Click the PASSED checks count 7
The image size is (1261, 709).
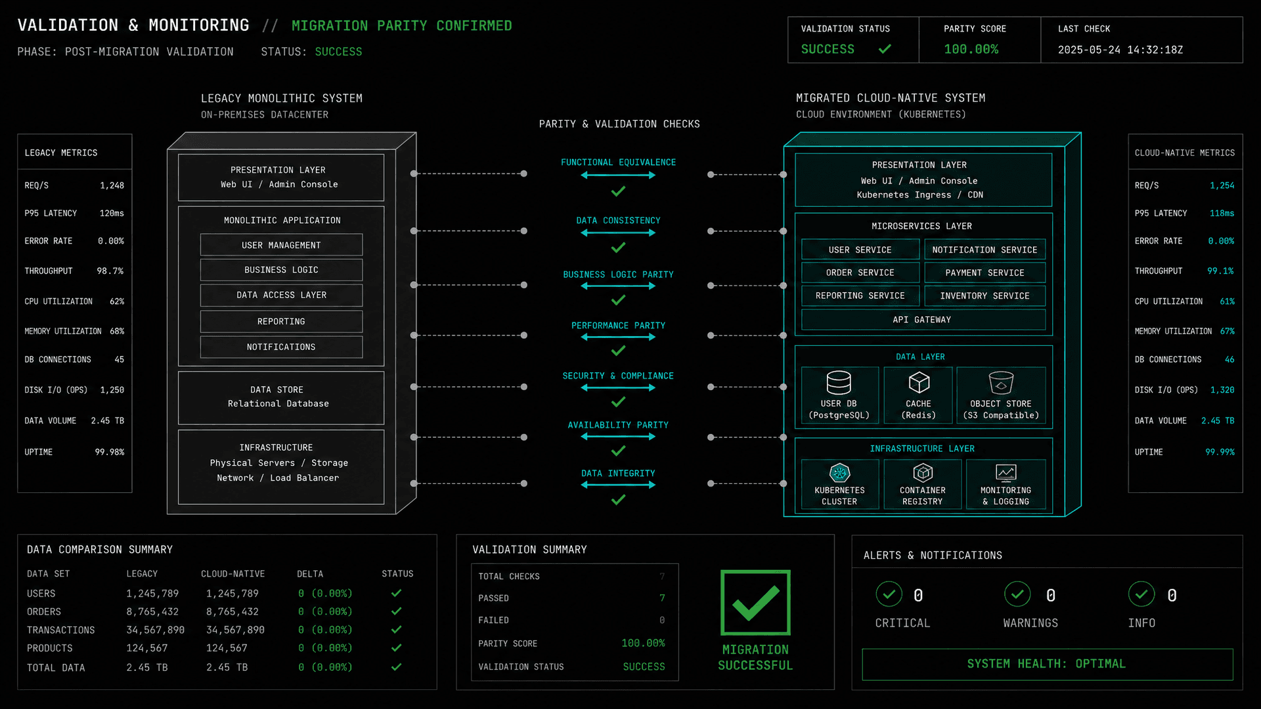(x=662, y=598)
